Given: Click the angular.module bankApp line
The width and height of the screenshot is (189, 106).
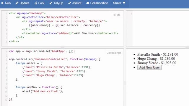Looking at the screenshot, I should (42, 51).
